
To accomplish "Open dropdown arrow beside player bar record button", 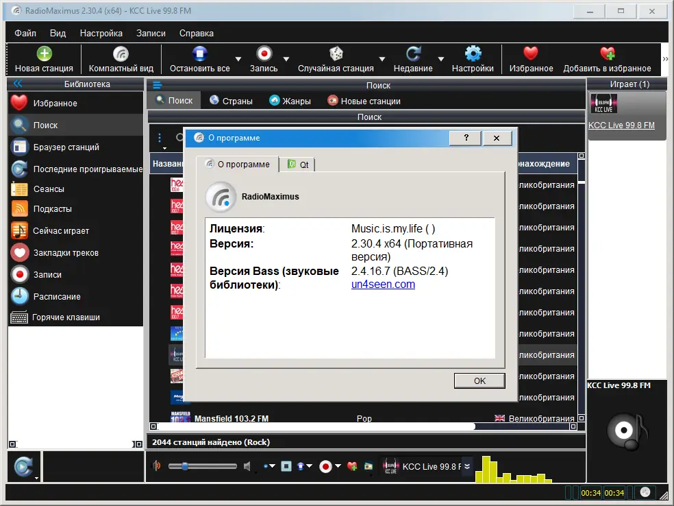I will tap(338, 466).
